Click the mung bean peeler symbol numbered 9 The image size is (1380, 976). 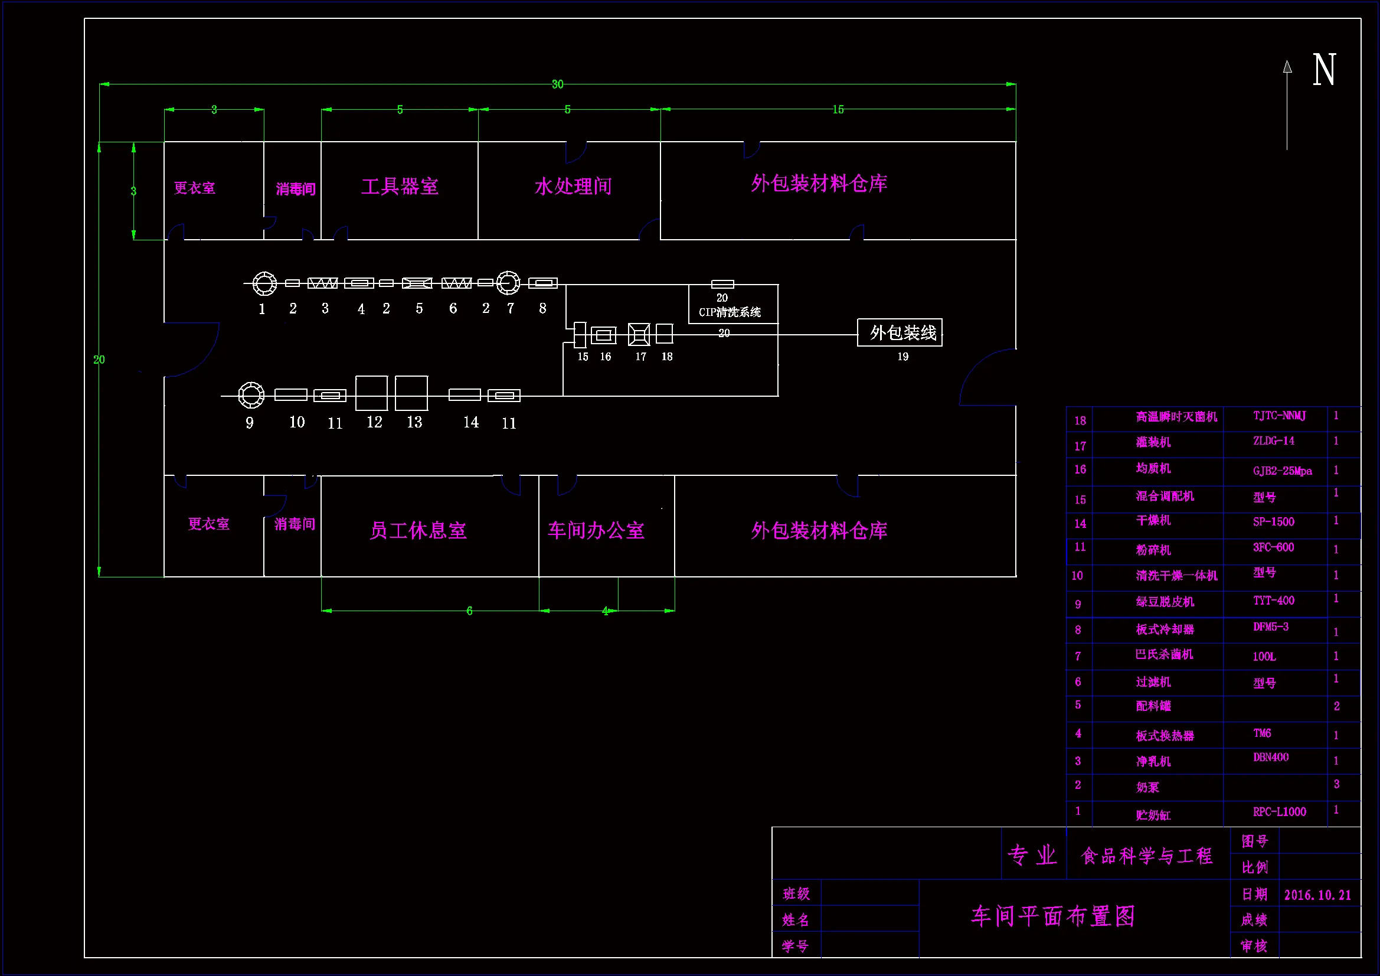pos(251,395)
